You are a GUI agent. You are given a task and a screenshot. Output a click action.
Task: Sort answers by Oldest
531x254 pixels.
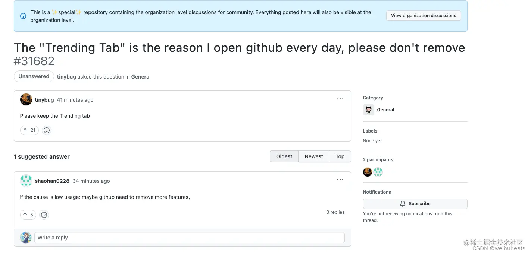coord(284,156)
